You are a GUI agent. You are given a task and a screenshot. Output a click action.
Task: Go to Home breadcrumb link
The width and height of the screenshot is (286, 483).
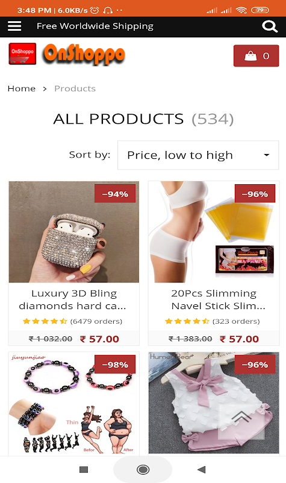22,89
